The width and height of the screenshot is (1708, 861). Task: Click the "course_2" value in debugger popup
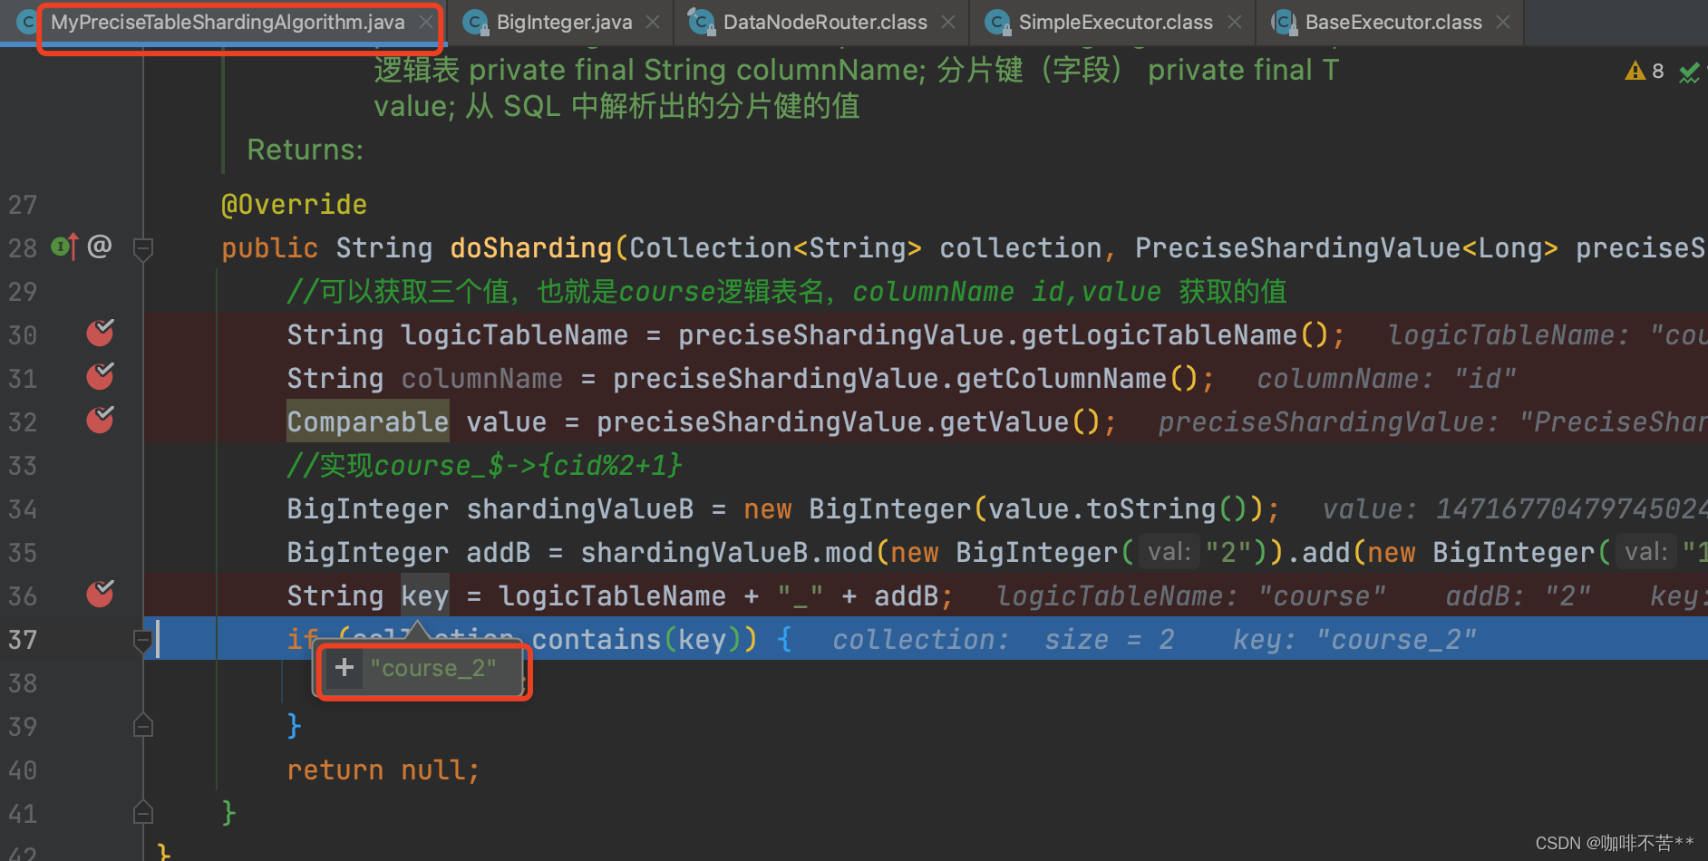pyautogui.click(x=433, y=669)
